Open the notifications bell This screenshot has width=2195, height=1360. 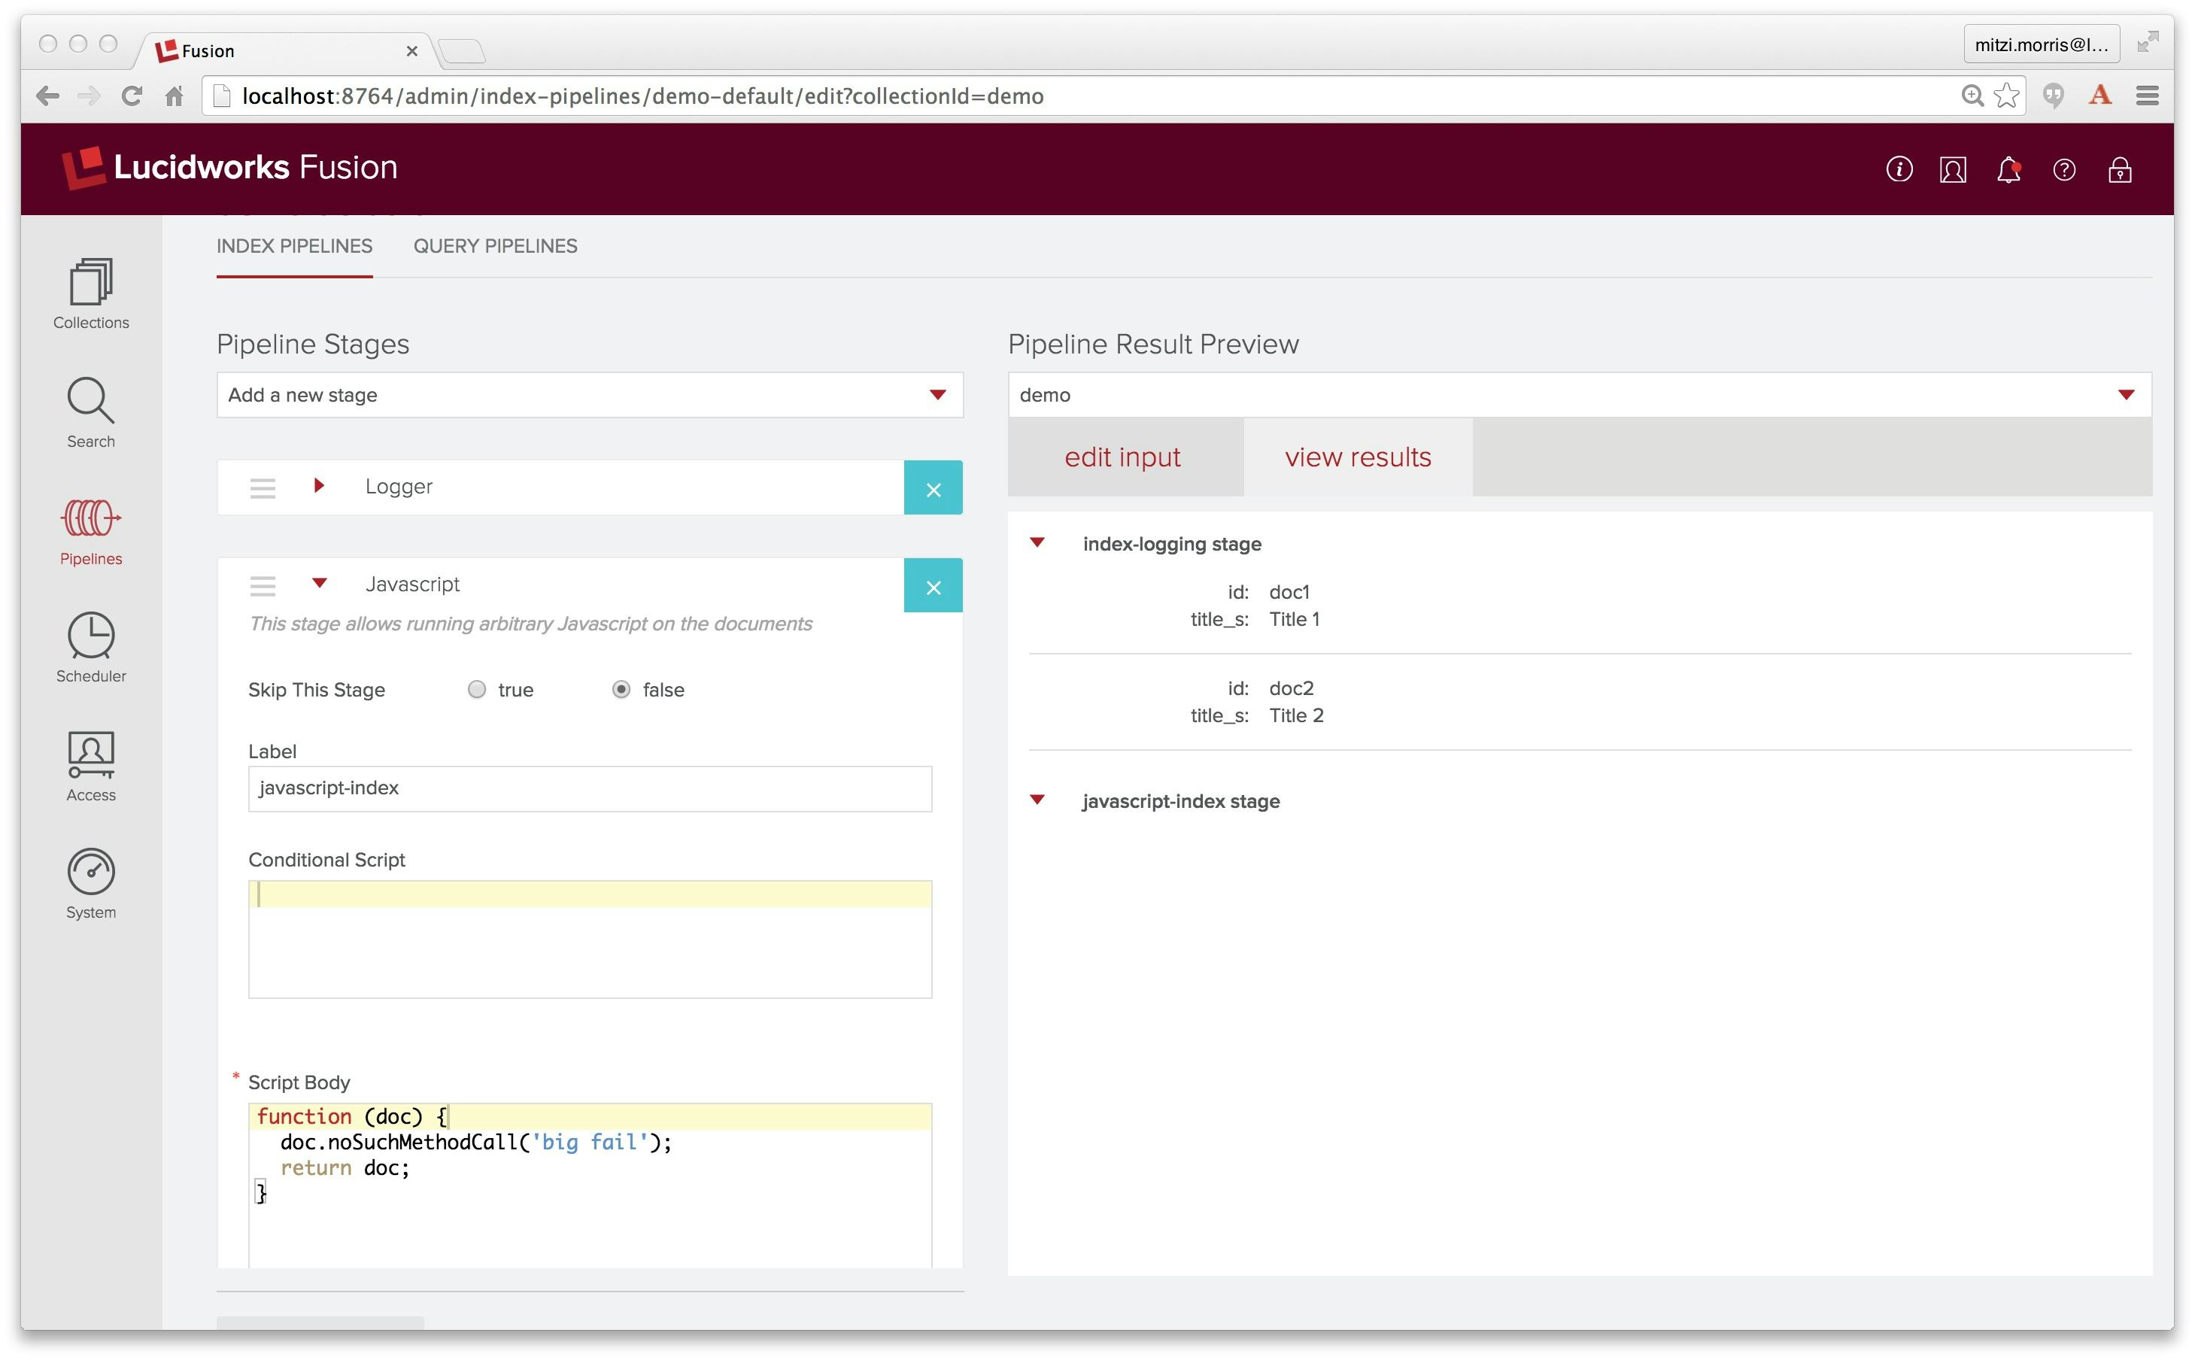(x=2009, y=169)
